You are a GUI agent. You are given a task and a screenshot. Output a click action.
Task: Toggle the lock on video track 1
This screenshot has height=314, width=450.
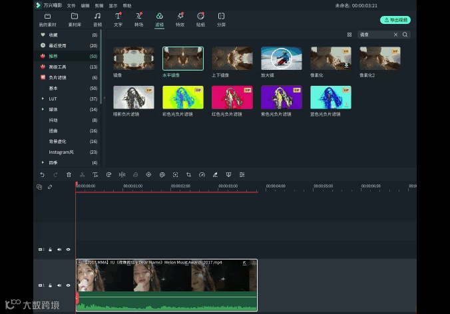(x=51, y=285)
